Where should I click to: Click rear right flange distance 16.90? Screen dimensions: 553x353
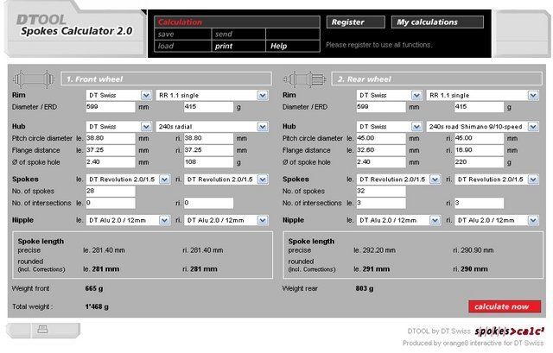479,150
